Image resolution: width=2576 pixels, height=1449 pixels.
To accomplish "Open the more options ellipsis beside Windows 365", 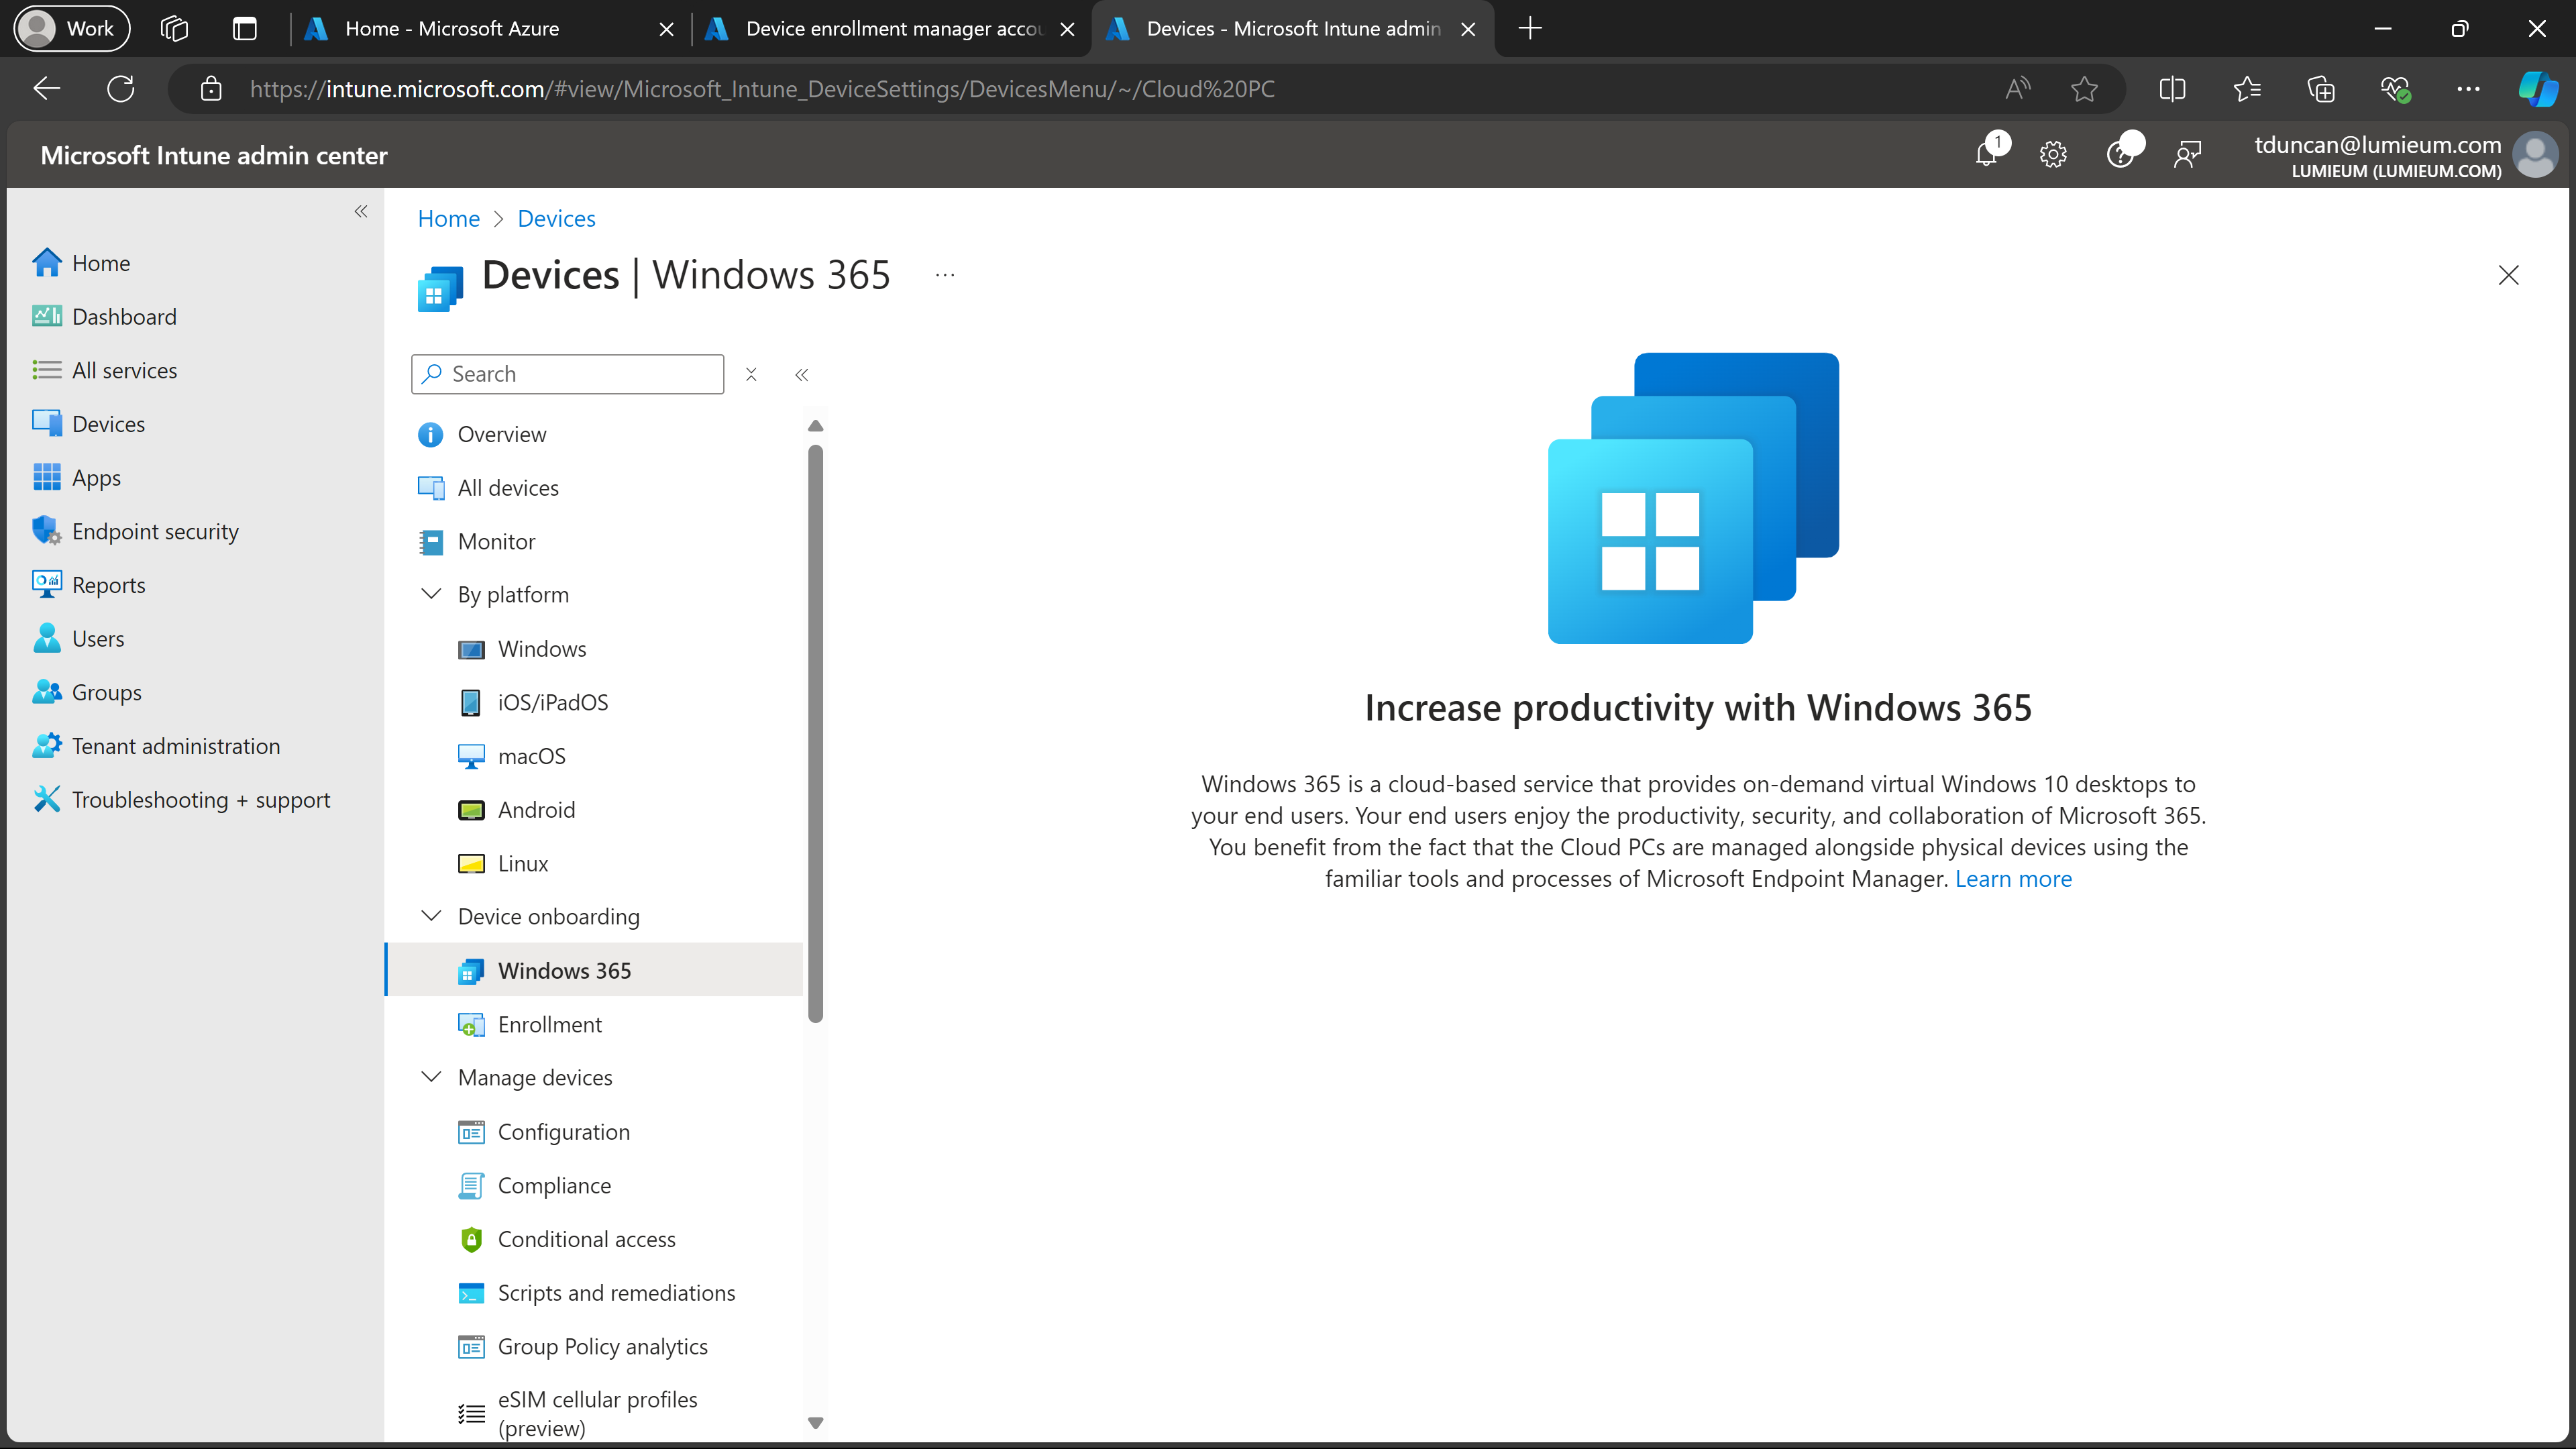I will tap(945, 275).
